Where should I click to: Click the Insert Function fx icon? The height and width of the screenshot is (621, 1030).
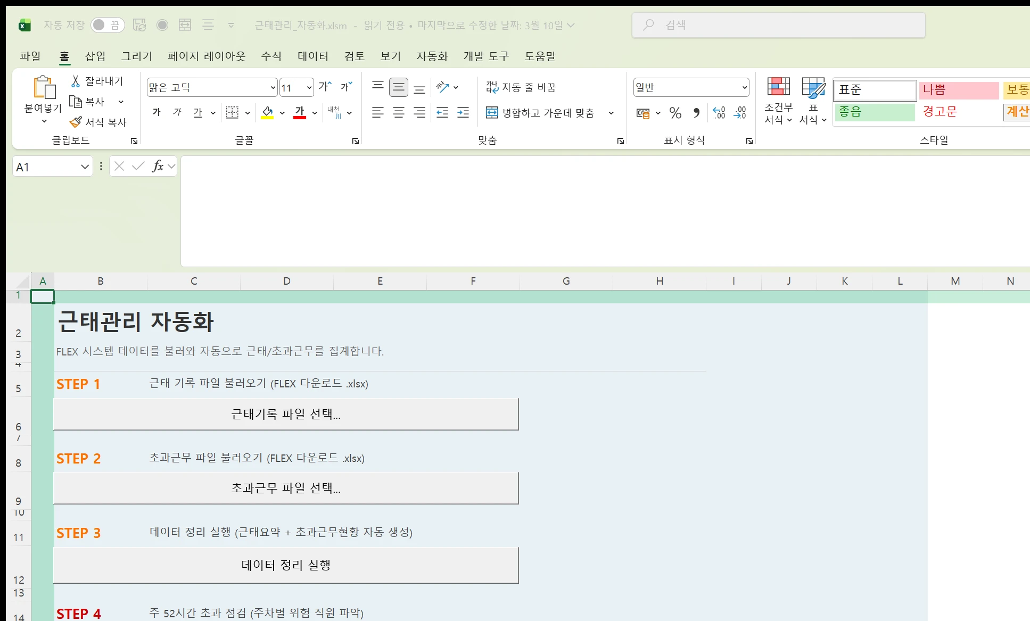click(x=158, y=167)
